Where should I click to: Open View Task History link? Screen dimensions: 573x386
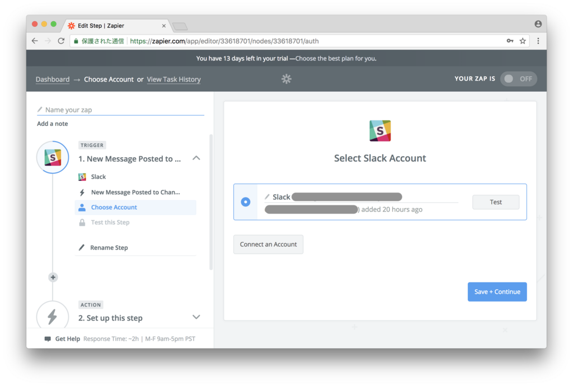(x=173, y=79)
